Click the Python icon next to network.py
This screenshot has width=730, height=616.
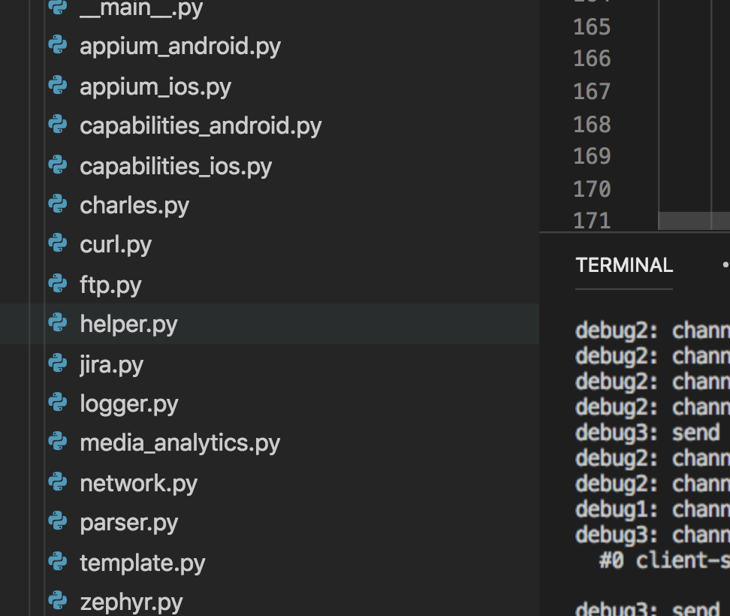click(58, 482)
